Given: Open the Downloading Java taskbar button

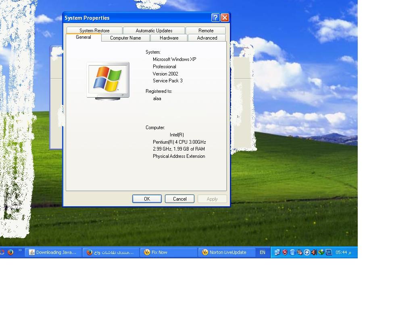Looking at the screenshot, I should (x=53, y=252).
